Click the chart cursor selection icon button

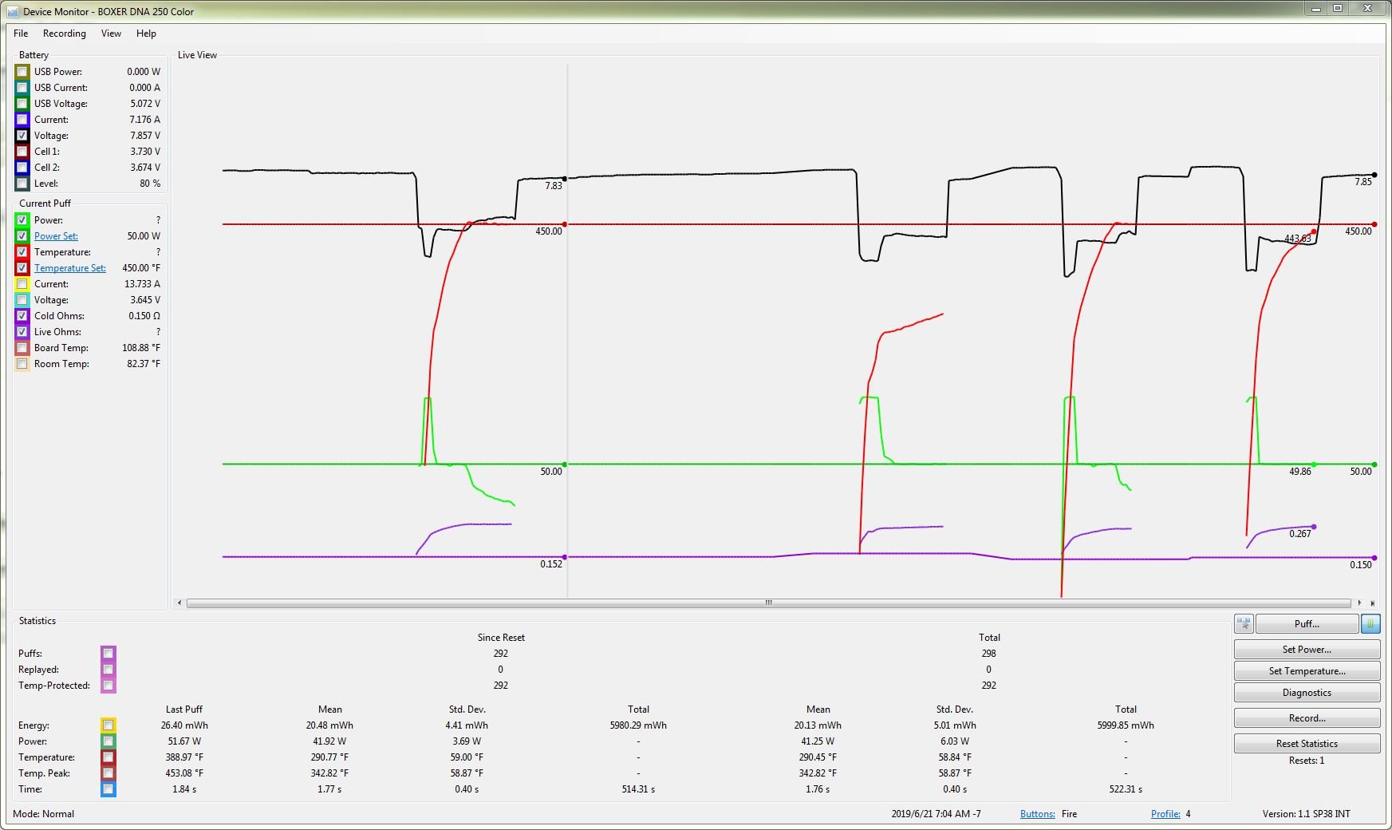tap(1244, 624)
